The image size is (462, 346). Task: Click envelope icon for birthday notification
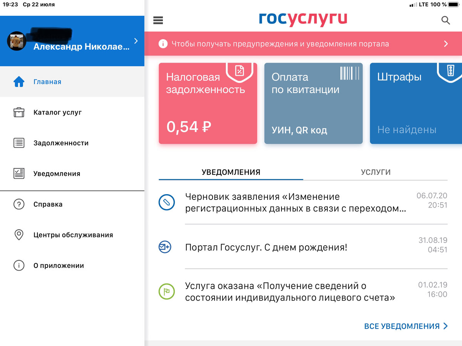point(165,247)
